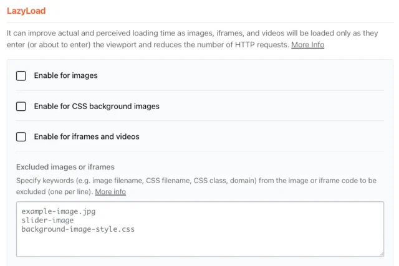The image size is (399, 266).
Task: Click the 'Specify keywords' help text
Action: [x=187, y=180]
